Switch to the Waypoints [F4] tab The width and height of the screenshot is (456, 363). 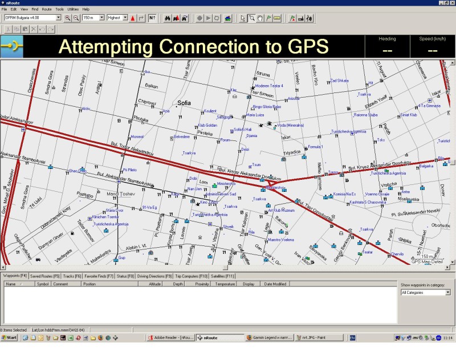tap(15, 276)
